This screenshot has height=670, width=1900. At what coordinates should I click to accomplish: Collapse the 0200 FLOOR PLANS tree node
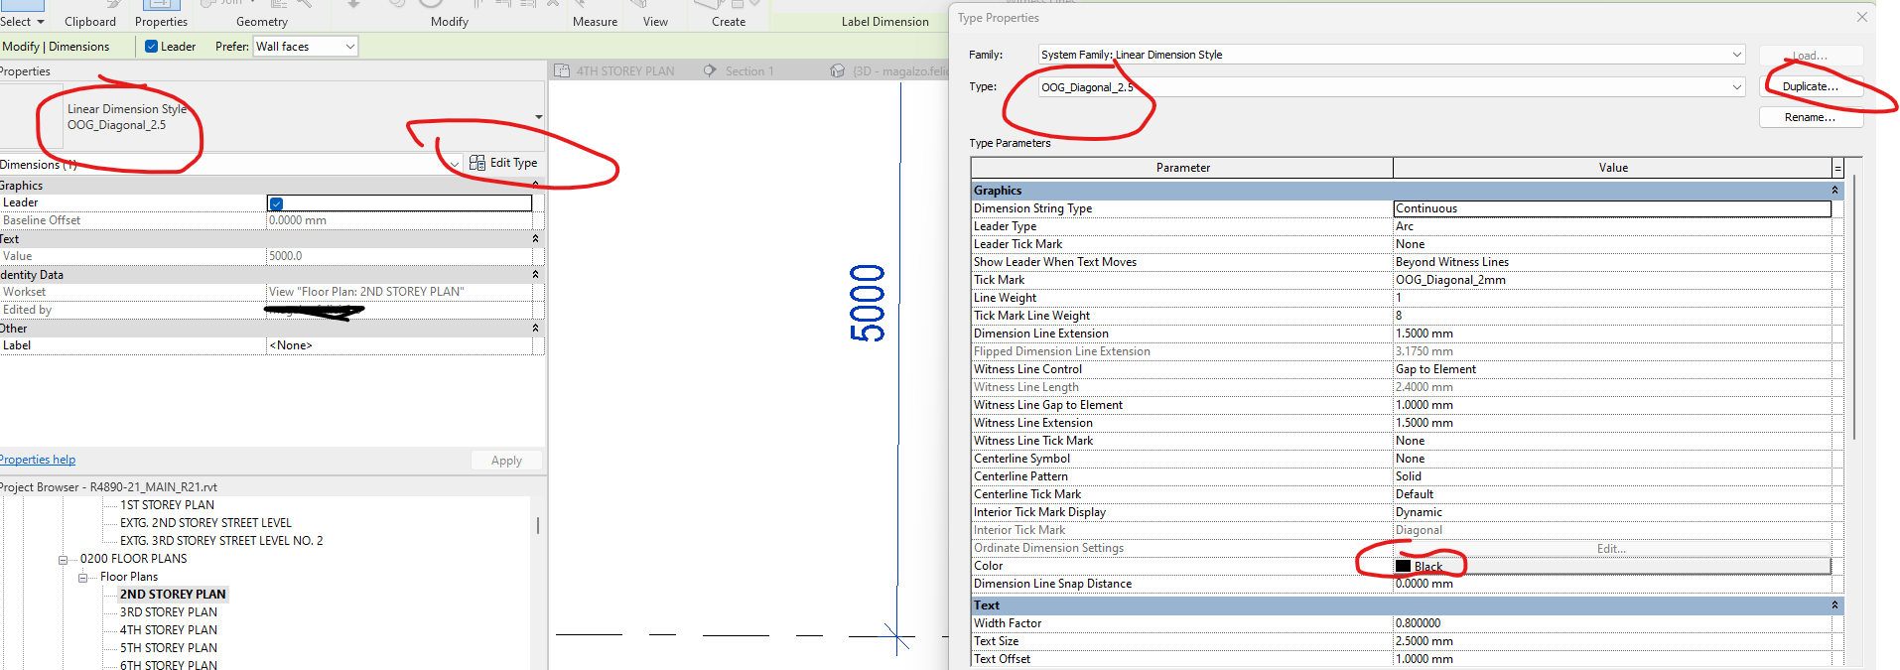[64, 560]
